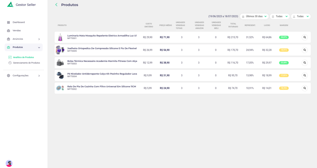317x168 pixels.
Task: Open the rightmost Todas user filter dropdown
Action: 301,16
